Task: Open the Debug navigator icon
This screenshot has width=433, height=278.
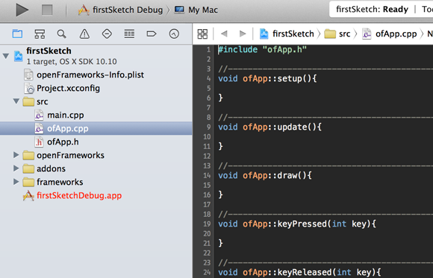Action: [129, 34]
